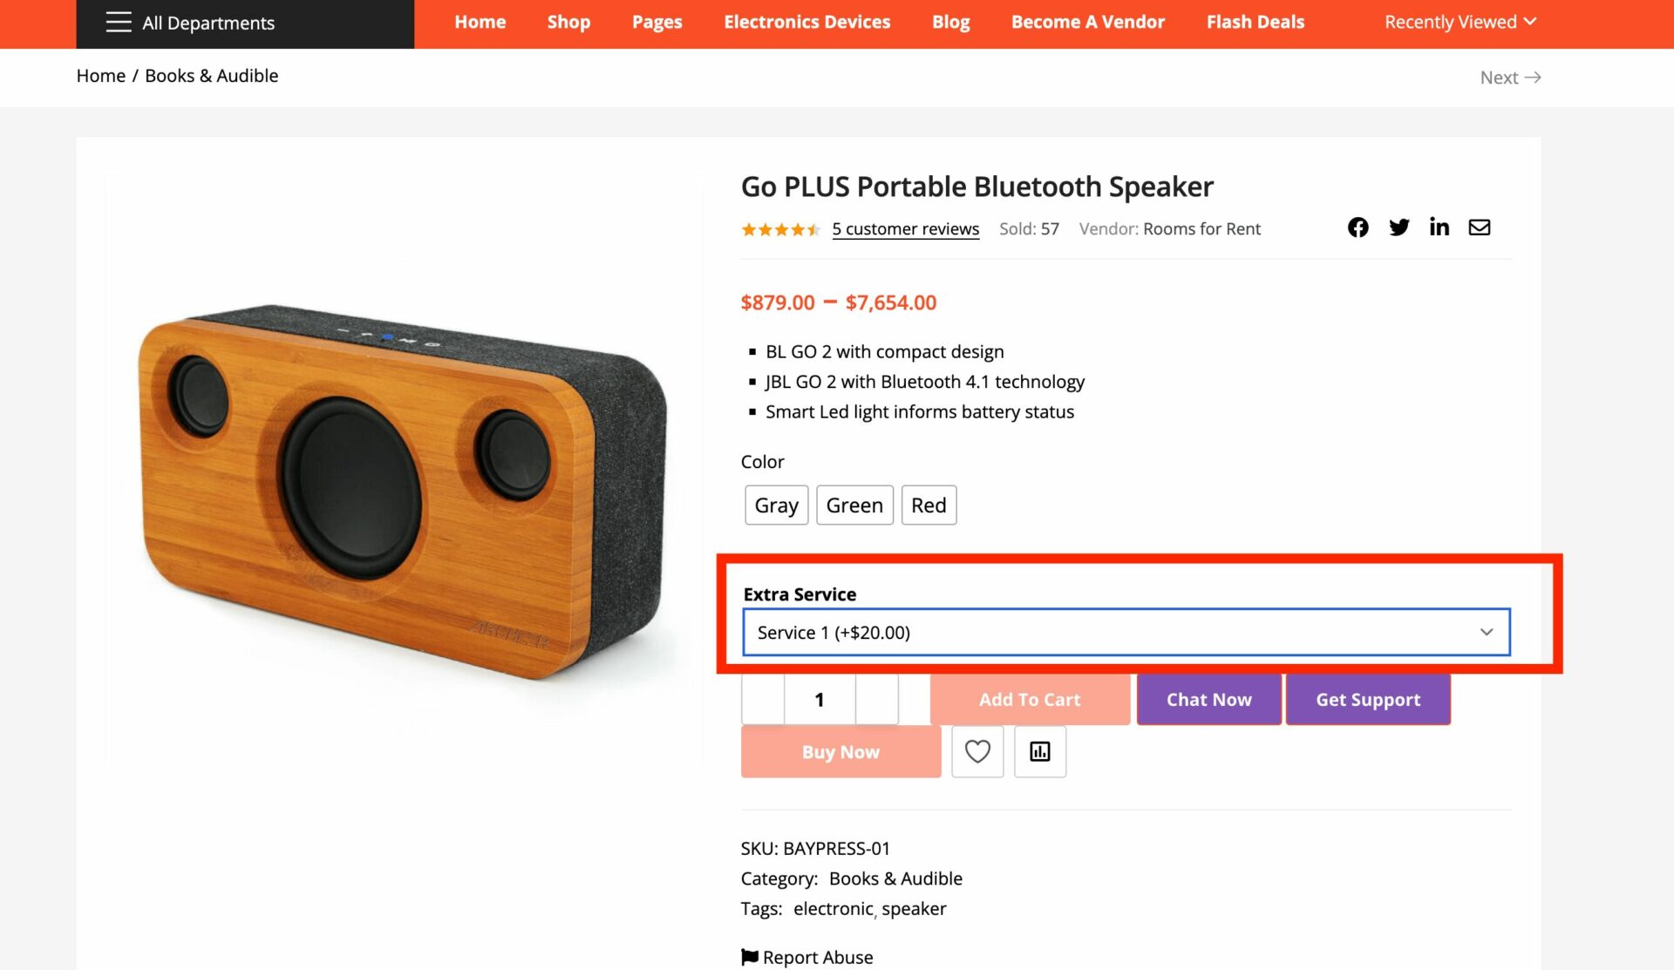
Task: Select the Gray color option
Action: [774, 505]
